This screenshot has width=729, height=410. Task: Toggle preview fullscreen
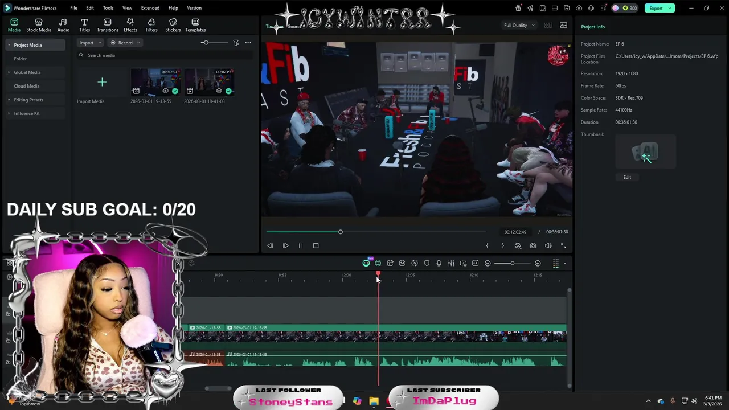tap(563, 245)
